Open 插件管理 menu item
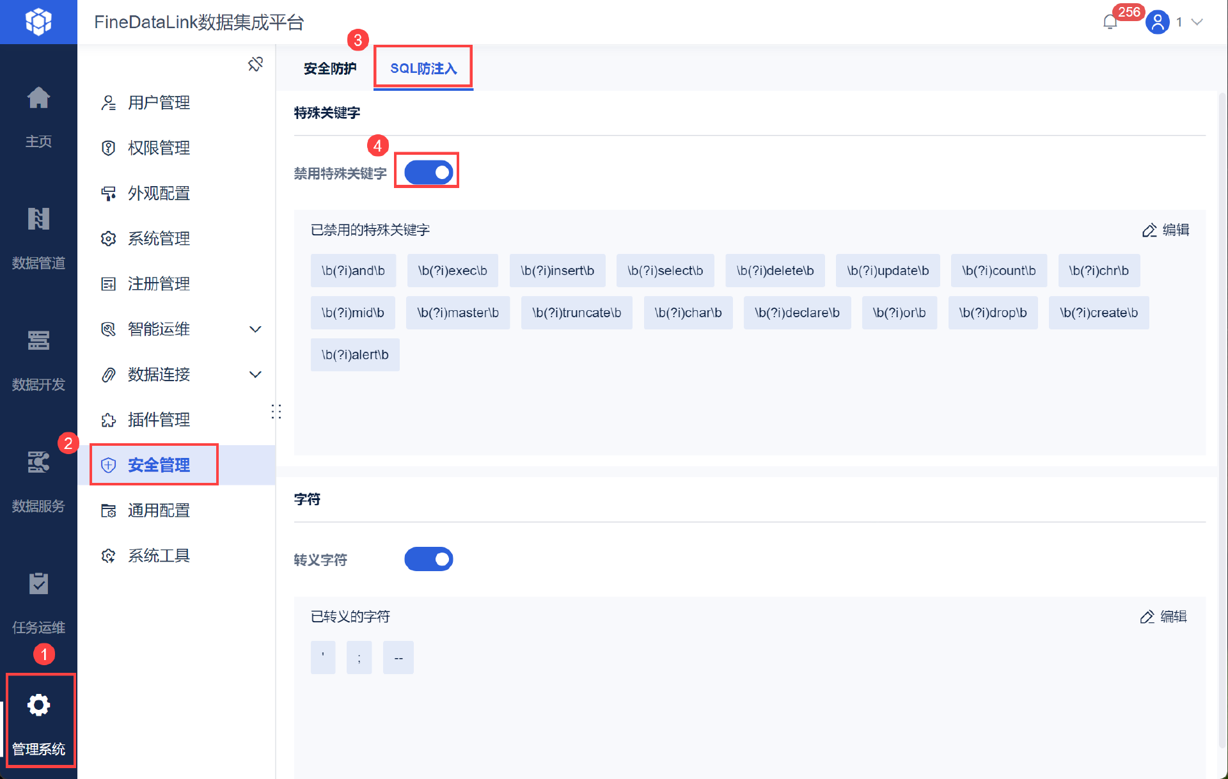 pyautogui.click(x=177, y=420)
